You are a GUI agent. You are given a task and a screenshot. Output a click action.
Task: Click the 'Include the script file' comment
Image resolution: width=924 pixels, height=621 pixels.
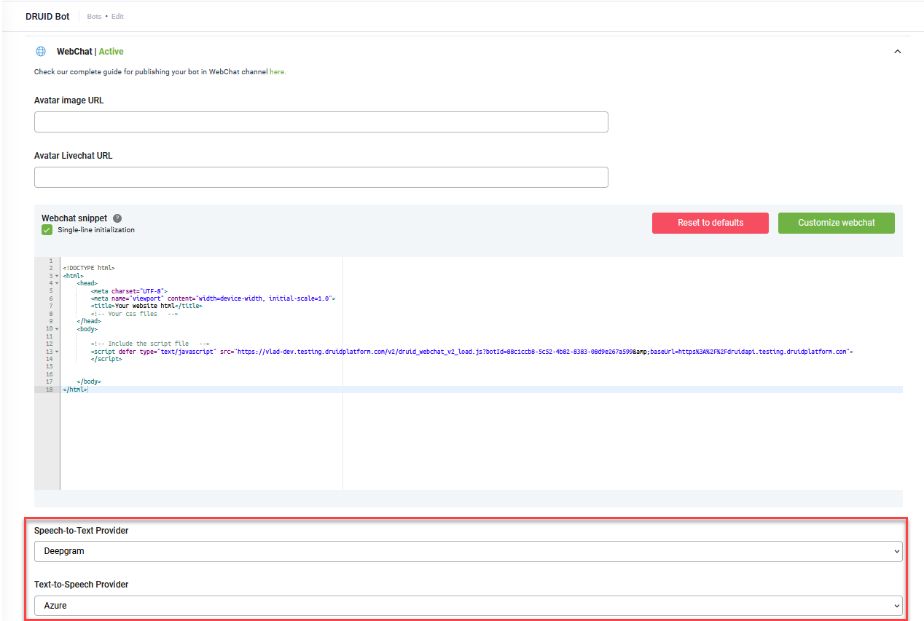pos(150,344)
